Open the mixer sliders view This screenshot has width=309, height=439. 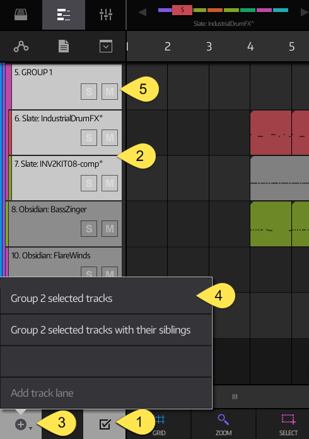click(x=106, y=15)
